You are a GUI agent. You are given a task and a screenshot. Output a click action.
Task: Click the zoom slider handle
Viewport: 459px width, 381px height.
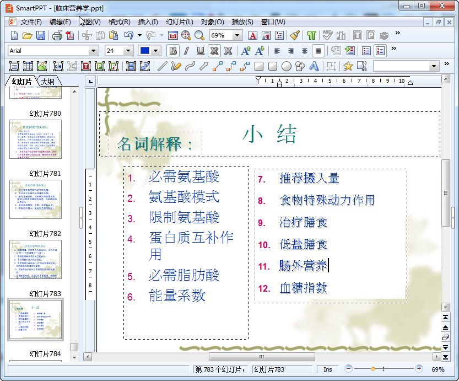coord(372,369)
